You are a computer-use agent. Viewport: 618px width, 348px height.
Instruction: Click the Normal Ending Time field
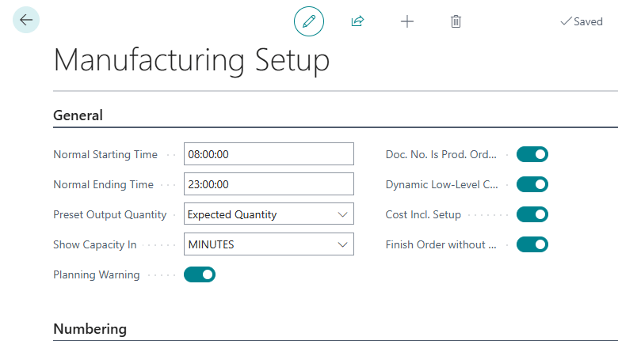point(269,184)
